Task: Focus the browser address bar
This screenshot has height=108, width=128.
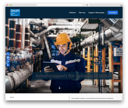Action: [61, 5]
